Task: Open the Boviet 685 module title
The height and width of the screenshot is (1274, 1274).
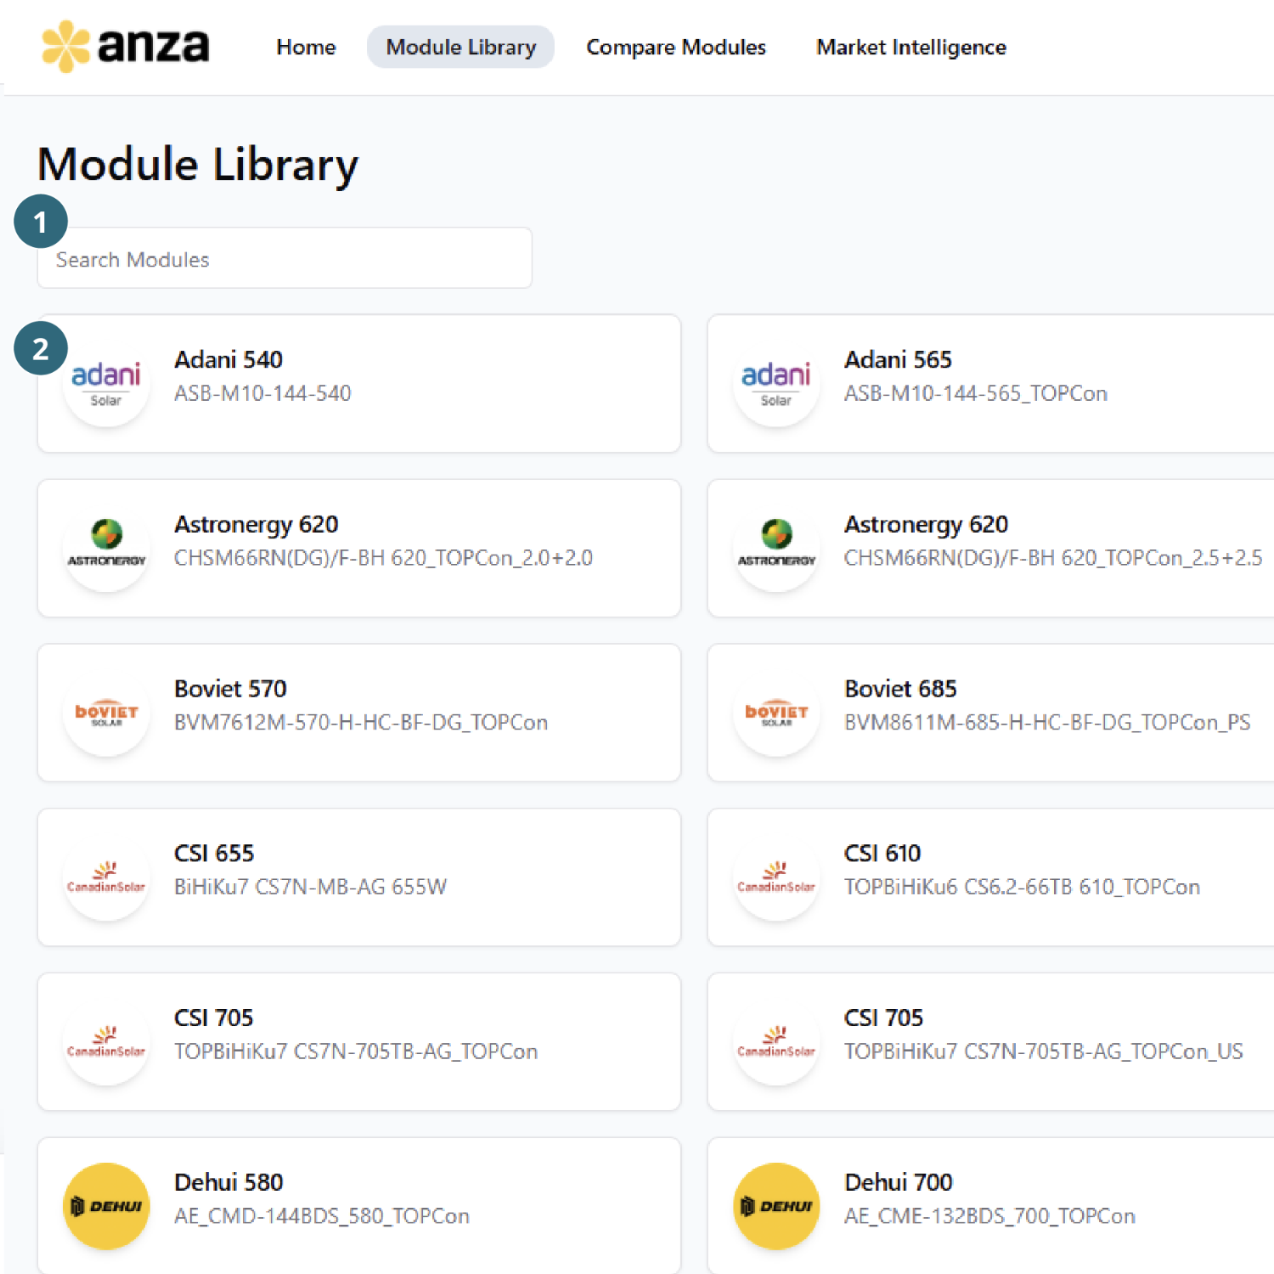Action: [x=900, y=689]
